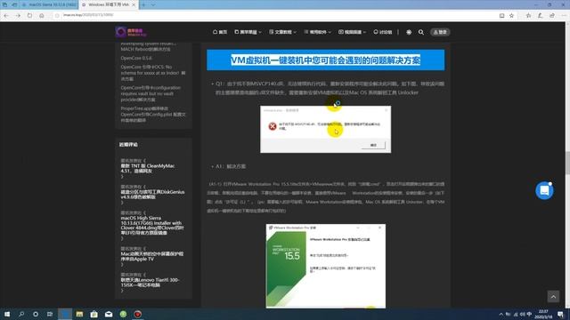Open the Windows Start menu
This screenshot has width=570, height=320.
point(7,314)
